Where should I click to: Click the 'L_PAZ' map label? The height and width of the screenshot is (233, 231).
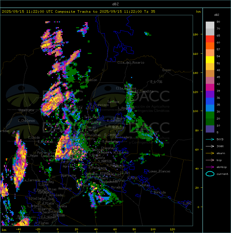point(187,203)
